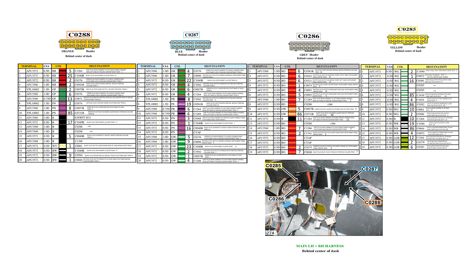Image resolution: width=465 pixels, height=267 pixels.
Task: Select YPL10002 in row 7 of C0287 table
Action: [x=152, y=99]
